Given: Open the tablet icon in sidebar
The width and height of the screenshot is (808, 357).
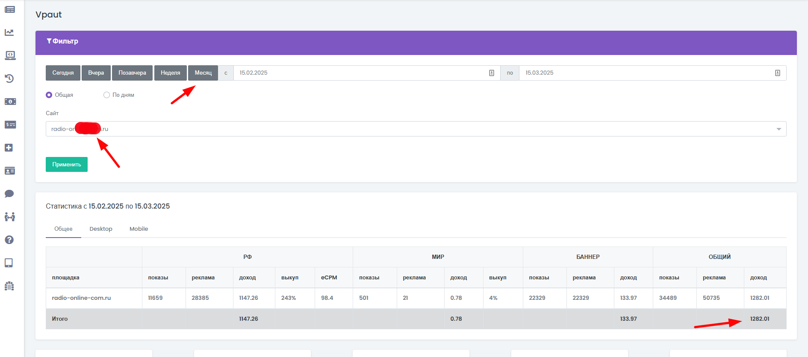Looking at the screenshot, I should pyautogui.click(x=9, y=263).
